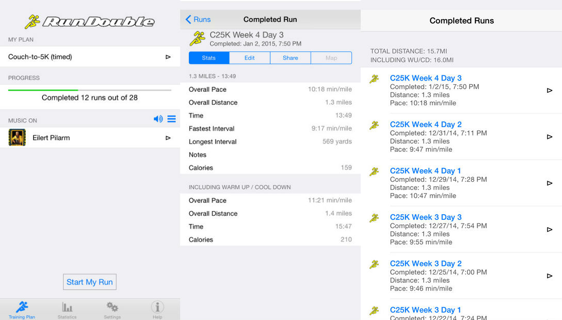The height and width of the screenshot is (320, 562).
Task: Click runner icon beside C25K Week 4 Day 3 header
Action: pos(198,39)
